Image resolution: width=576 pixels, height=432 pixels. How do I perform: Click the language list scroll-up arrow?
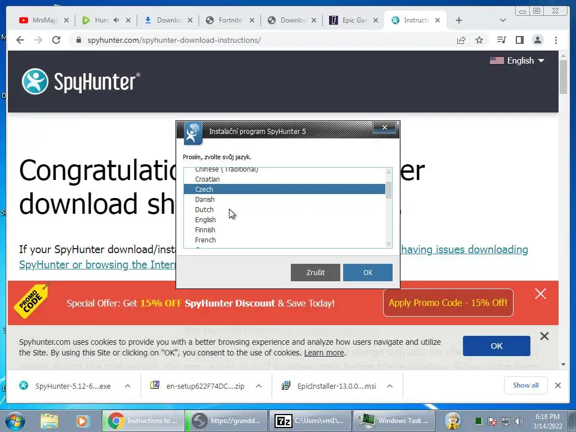tap(389, 172)
